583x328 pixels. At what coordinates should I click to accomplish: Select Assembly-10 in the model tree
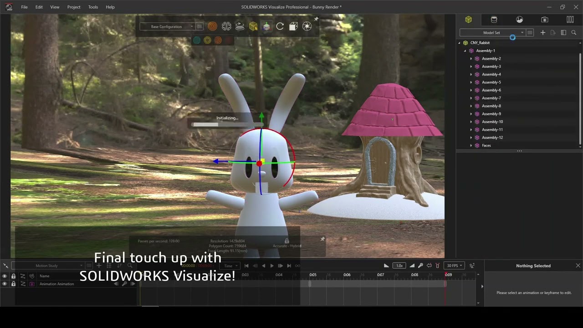click(492, 122)
